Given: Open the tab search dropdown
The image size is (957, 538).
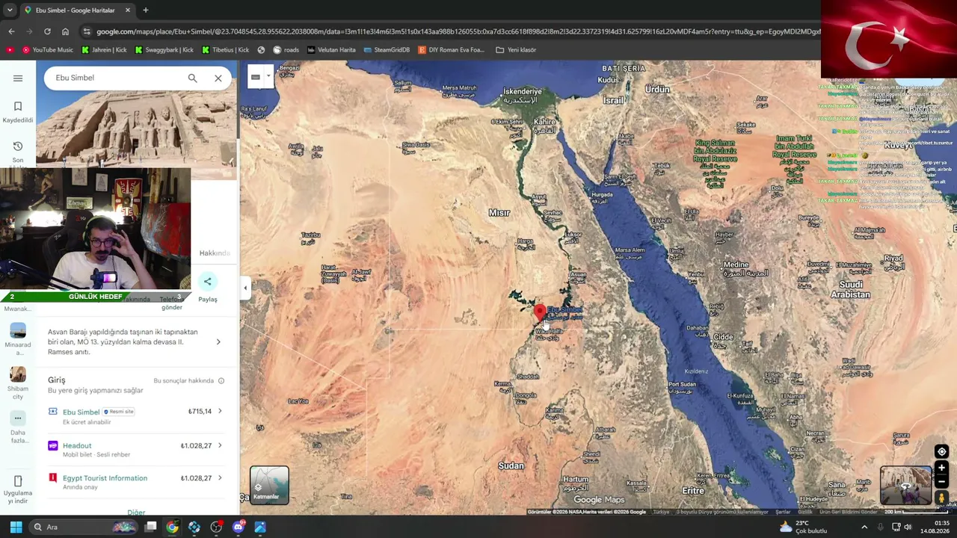Looking at the screenshot, I should (x=10, y=10).
